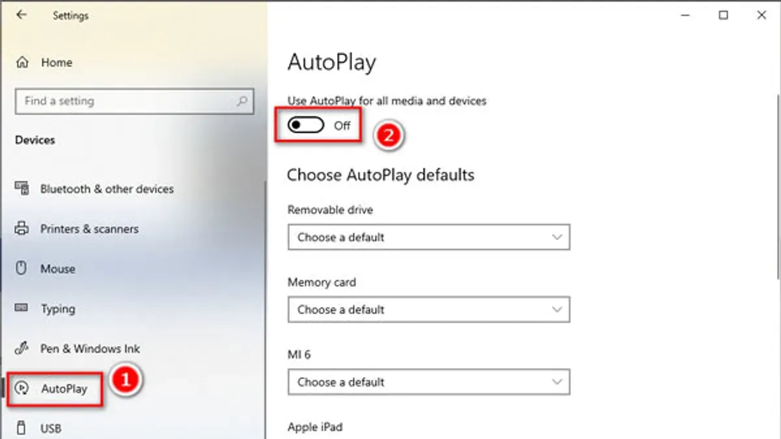
Task: Click the Bluetooth & other devices icon
Action: coord(21,189)
